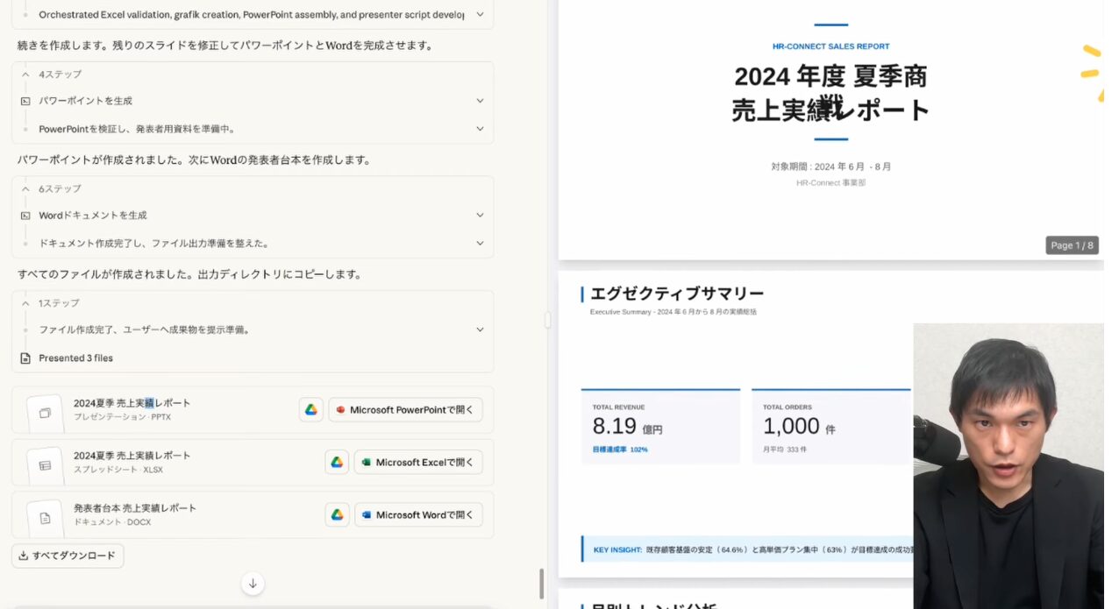This screenshot has height=609, width=1119.
Task: Click the Presented 3 files document icon
Action: coord(25,358)
